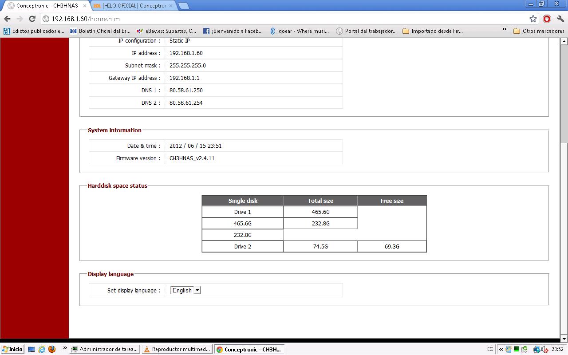Open the Edictos publicados bookmark
The image size is (568, 355).
click(x=34, y=31)
